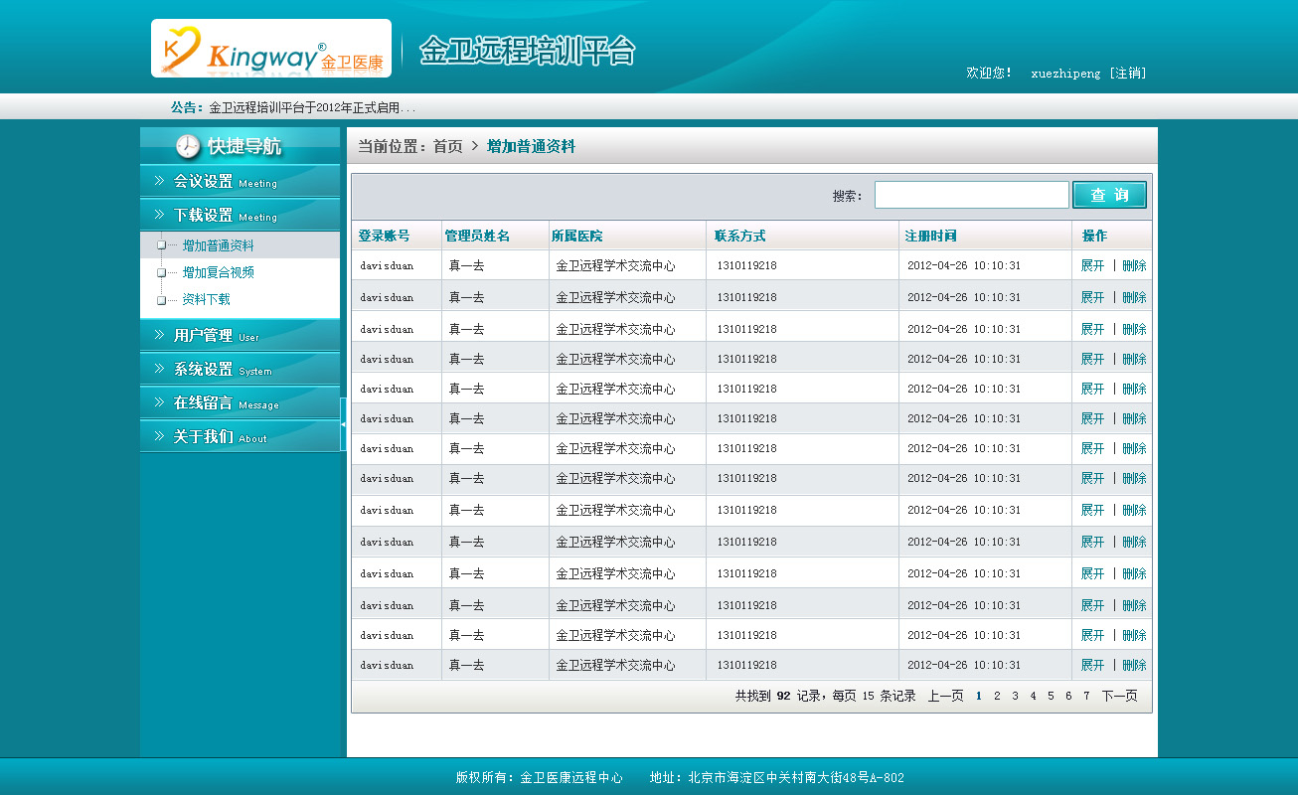The image size is (1298, 795).
Task: Click the announcement text 金卫远程培训平台于2012年正式启用
Action: (312, 107)
